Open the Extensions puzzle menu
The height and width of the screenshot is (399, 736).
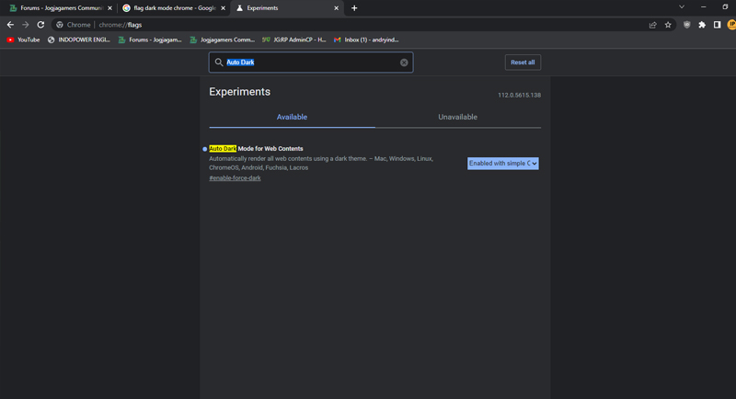pyautogui.click(x=702, y=25)
